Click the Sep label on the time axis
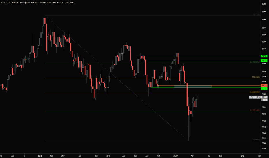This screenshot has width=269, height=158. 221,156
